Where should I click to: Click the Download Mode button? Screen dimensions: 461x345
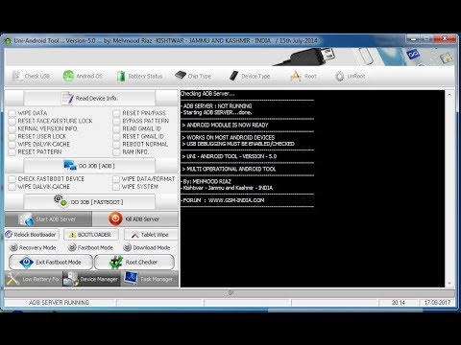146,247
